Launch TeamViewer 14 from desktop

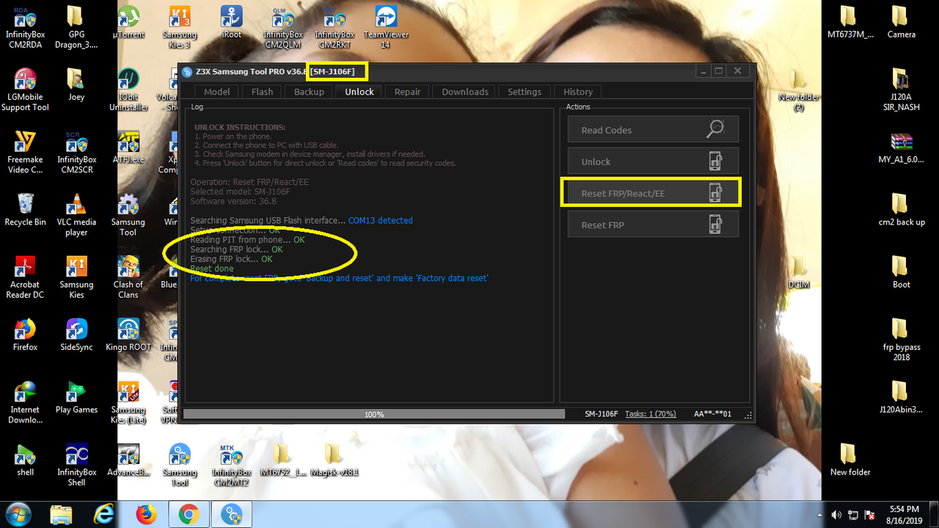point(386,28)
